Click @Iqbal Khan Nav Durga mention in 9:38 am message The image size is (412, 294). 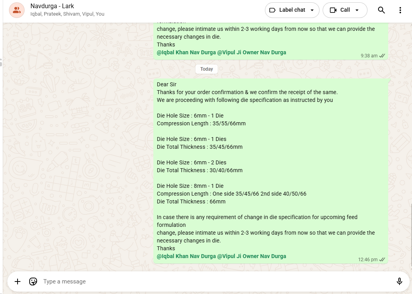tap(186, 52)
